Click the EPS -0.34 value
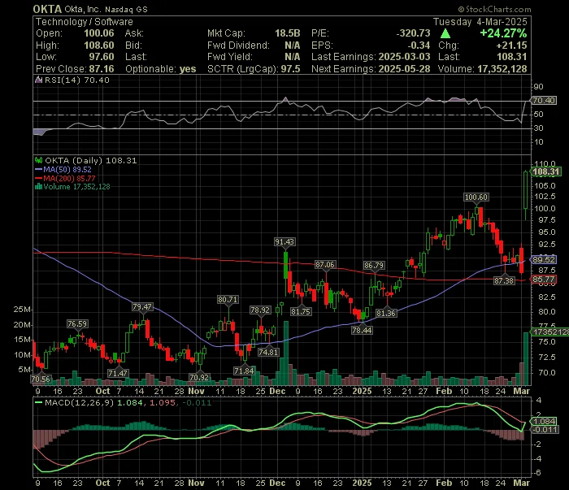569x490 pixels. tap(419, 46)
